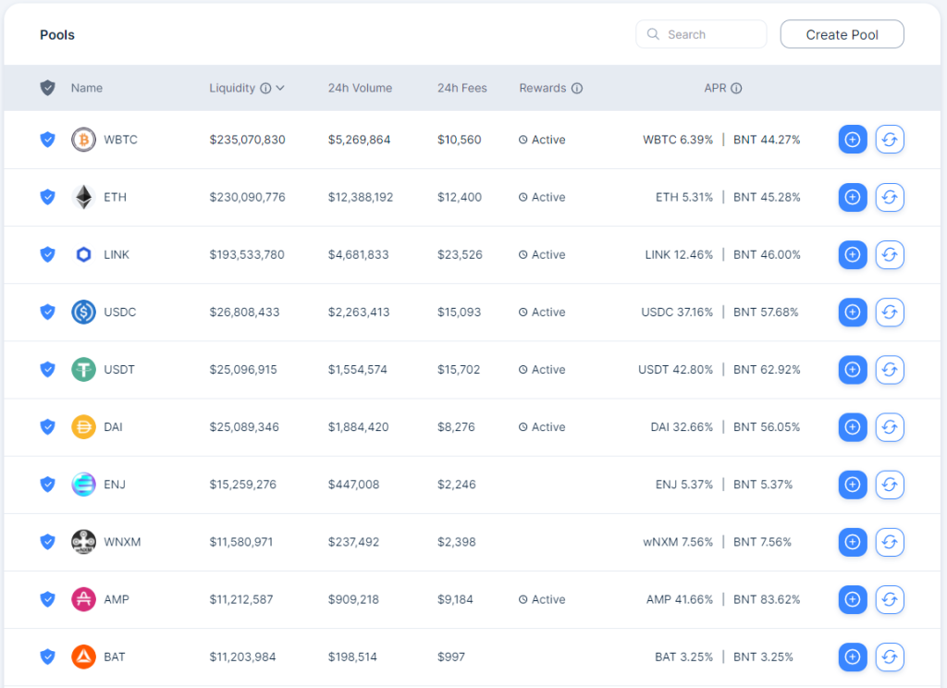Image resolution: width=947 pixels, height=688 pixels.
Task: Sort by Liquidity using the chevron
Action: point(280,88)
